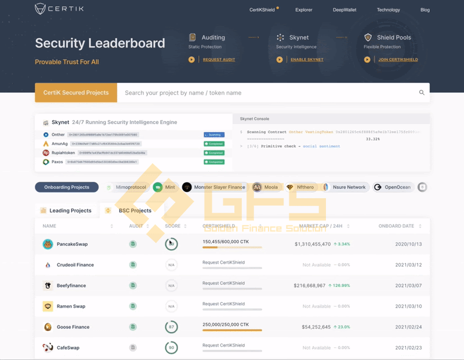Click the Beefyfinance project logo
This screenshot has height=360, width=464.
48,285
